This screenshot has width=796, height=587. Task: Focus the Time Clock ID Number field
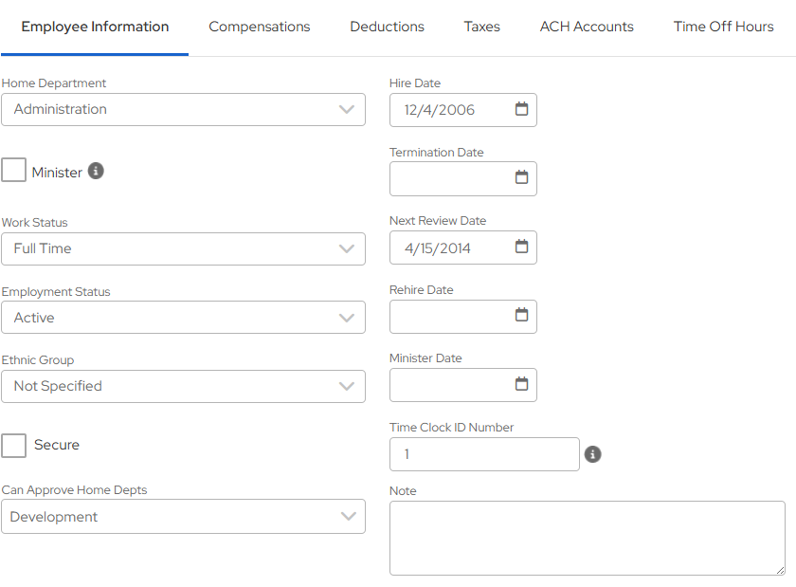[x=483, y=454]
